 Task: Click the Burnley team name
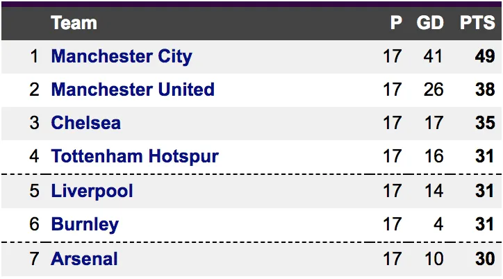coord(85,225)
